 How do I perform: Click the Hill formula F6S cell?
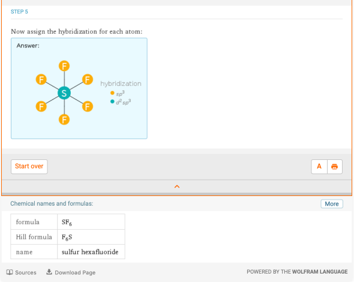(x=91, y=237)
